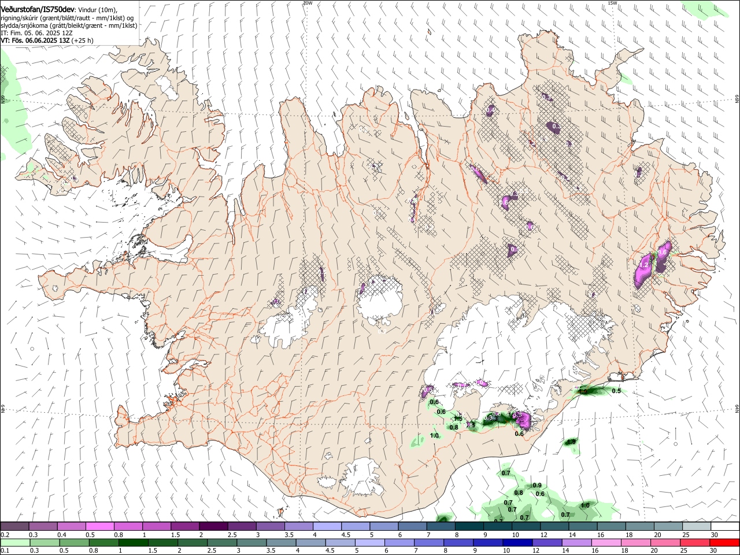Screen dimensions: 740x555
Task: Select the darkest purple 2 snow legend swatch
Action: click(213, 526)
